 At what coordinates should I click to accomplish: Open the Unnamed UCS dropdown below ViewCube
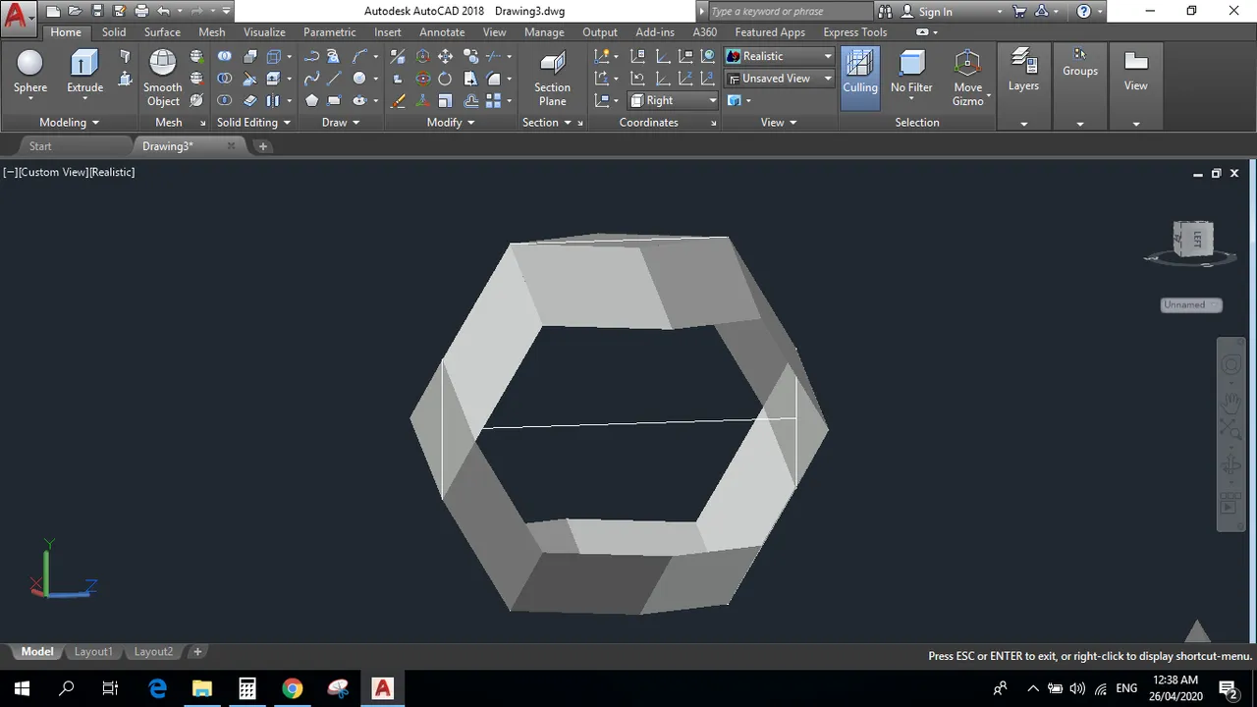[x=1191, y=304]
